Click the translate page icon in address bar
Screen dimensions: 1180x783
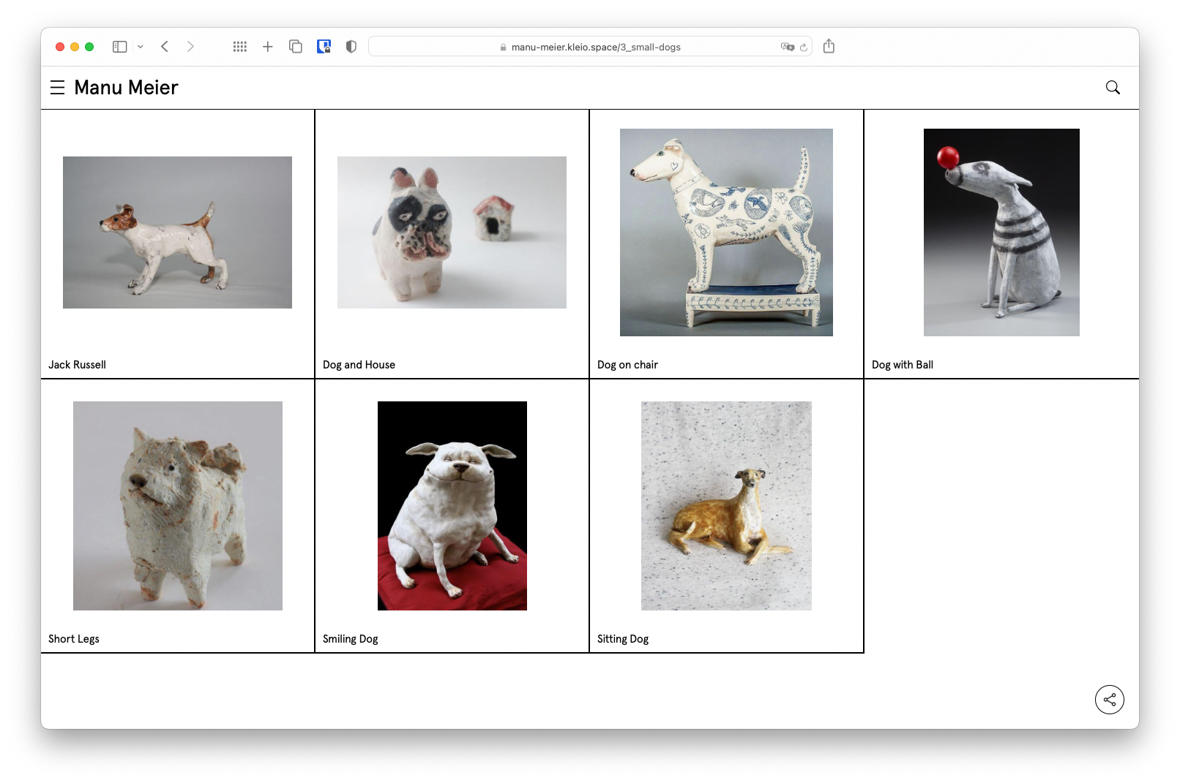click(787, 47)
